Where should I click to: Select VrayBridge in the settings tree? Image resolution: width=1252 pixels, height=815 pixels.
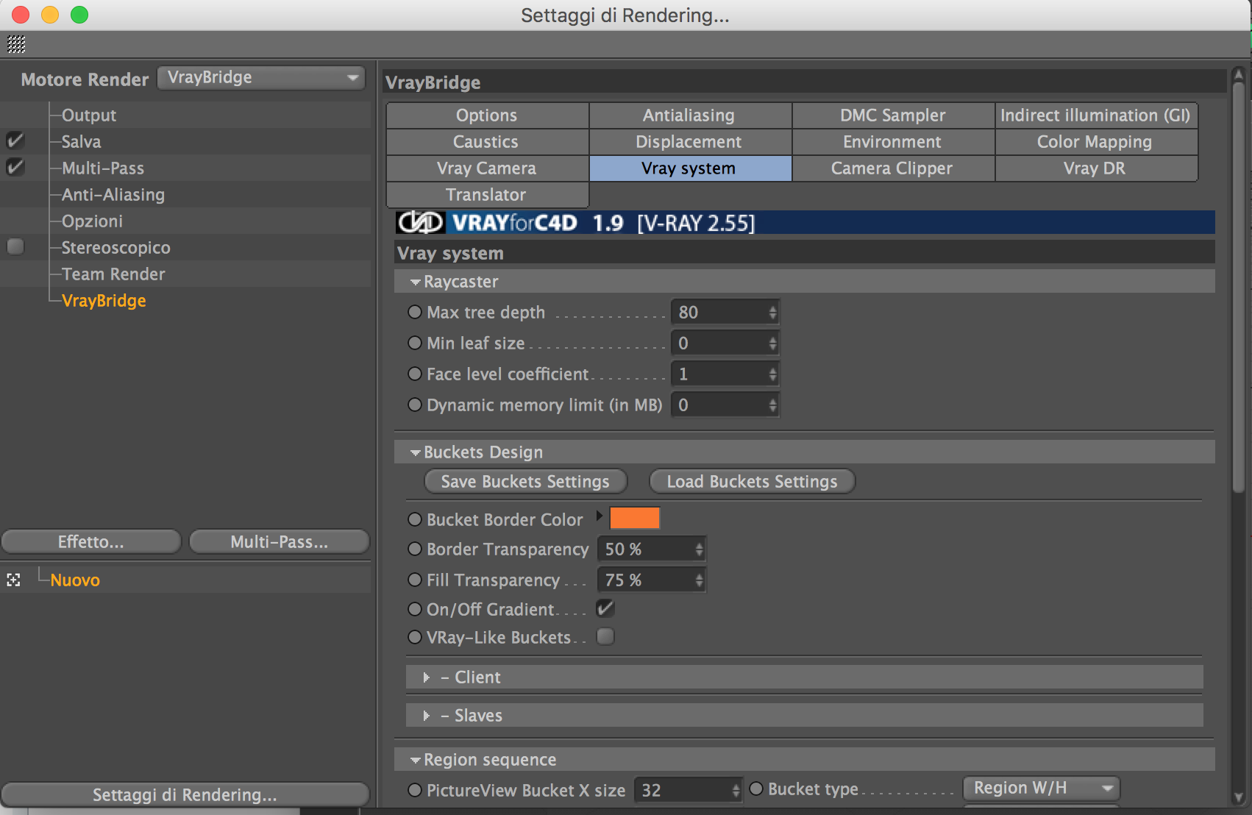pyautogui.click(x=104, y=301)
